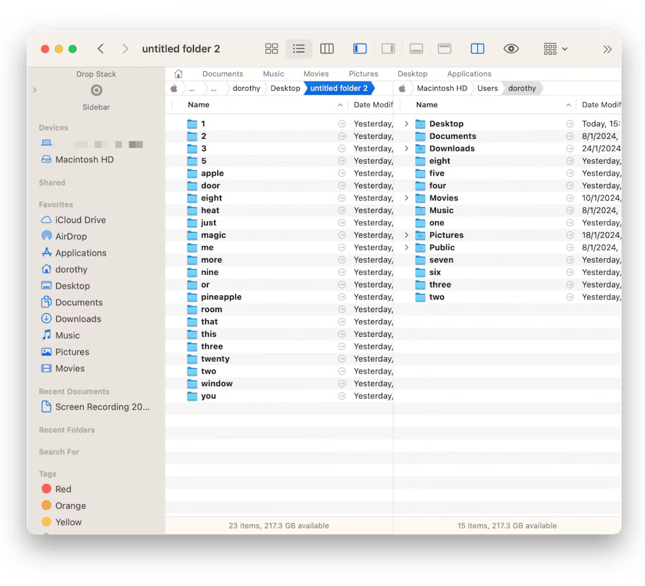The image size is (645, 586).
Task: Open the Music tab in favorites bar
Action: 273,74
